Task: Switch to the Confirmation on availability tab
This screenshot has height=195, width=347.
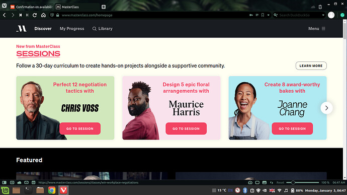Action: [x=31, y=7]
